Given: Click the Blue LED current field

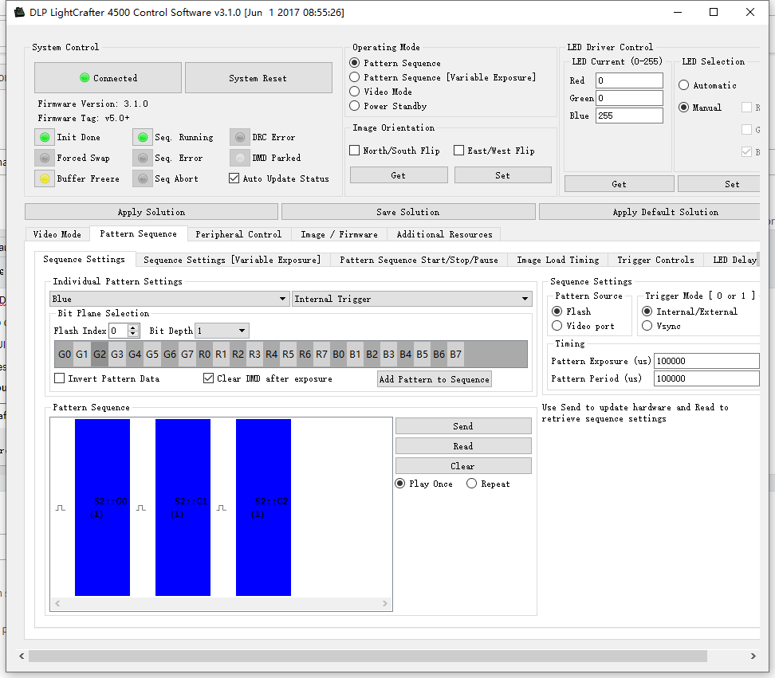Looking at the screenshot, I should 629,116.
